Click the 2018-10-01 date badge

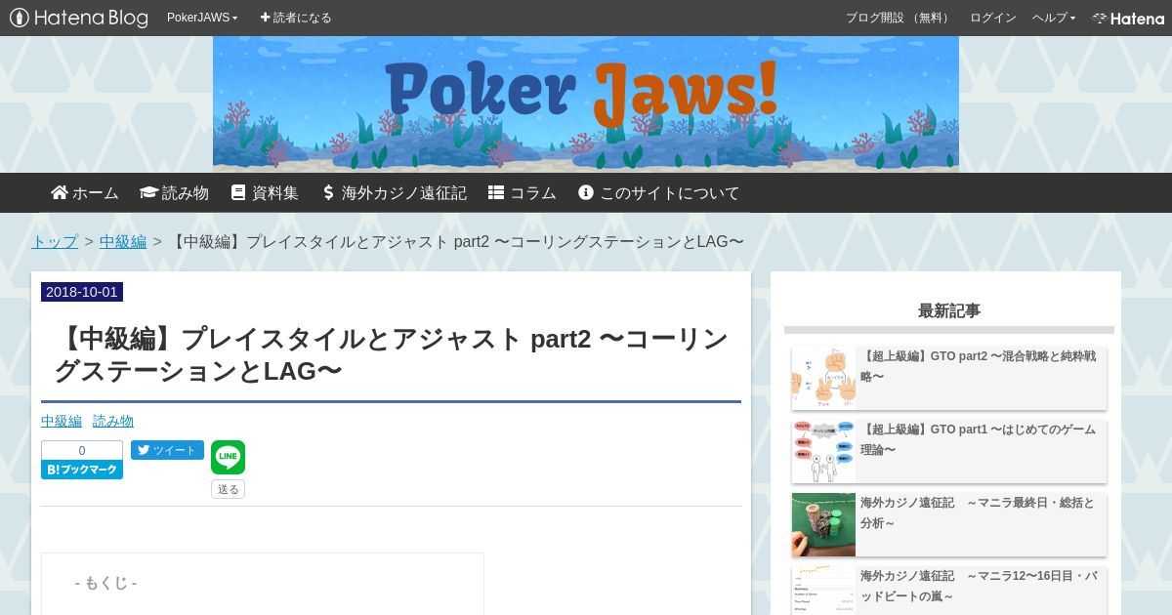(x=82, y=292)
